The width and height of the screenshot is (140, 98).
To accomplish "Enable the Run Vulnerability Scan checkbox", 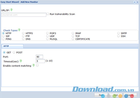I will pyautogui.click(x=48, y=14).
